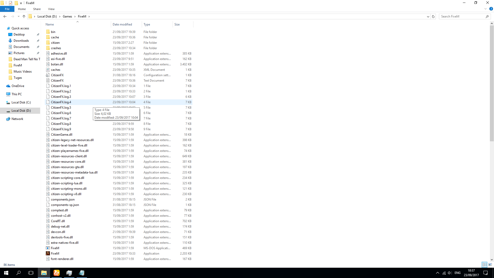
Task: Select the asi-five.dll file name
Action: pos(58,59)
